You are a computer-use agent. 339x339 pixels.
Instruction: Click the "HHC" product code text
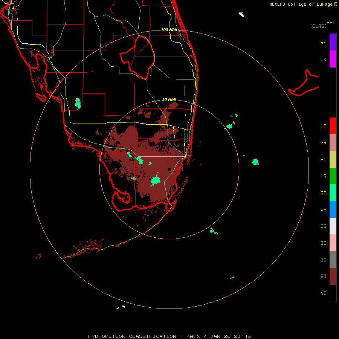click(x=331, y=23)
